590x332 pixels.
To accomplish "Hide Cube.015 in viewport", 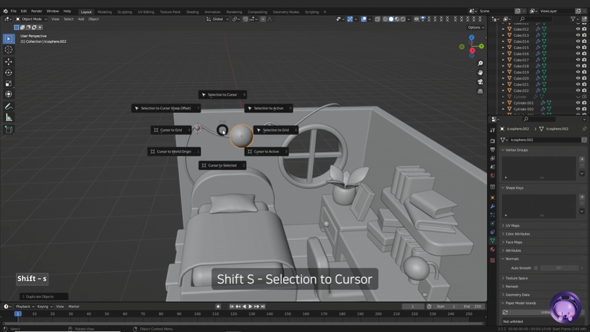I will 578,47.
